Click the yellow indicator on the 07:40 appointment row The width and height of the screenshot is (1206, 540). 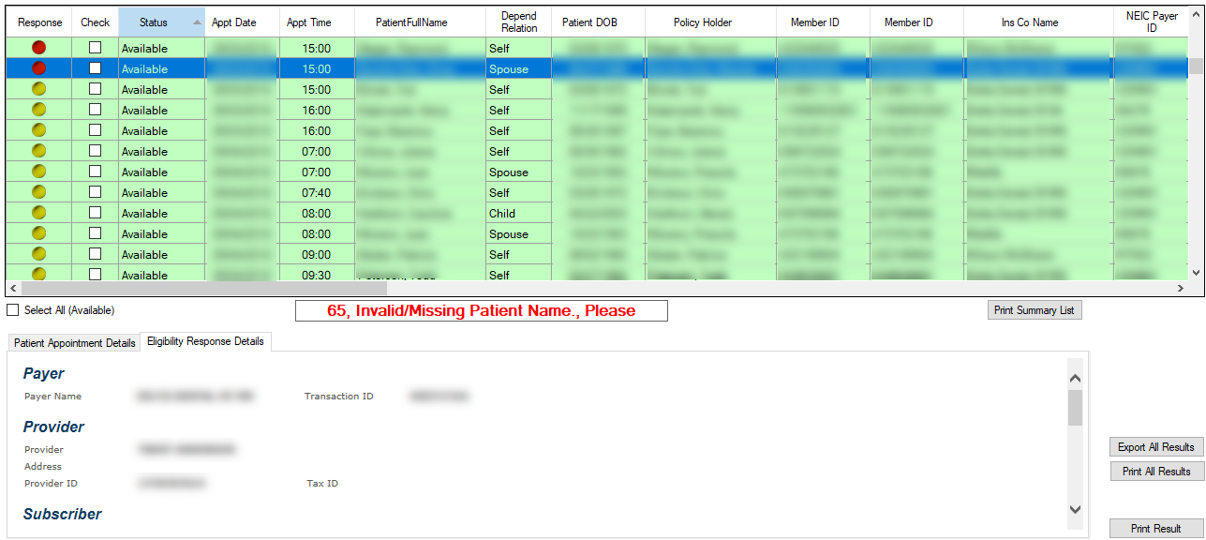point(37,192)
